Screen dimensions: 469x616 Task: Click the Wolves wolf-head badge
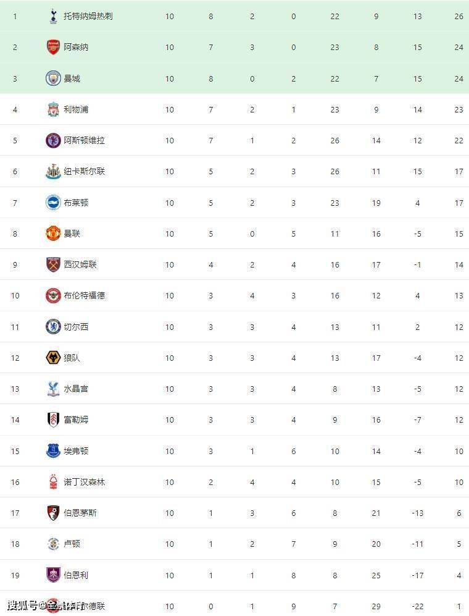[x=53, y=358]
